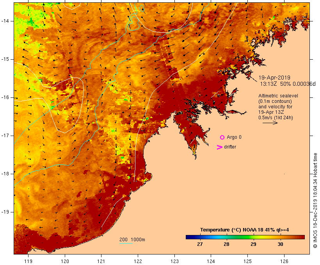Click the latitude axis label -17
The image size is (320, 265).
pos(5,136)
